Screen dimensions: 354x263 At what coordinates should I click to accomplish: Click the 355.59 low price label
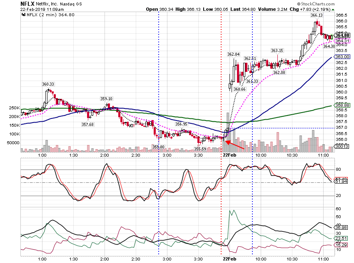200,149
